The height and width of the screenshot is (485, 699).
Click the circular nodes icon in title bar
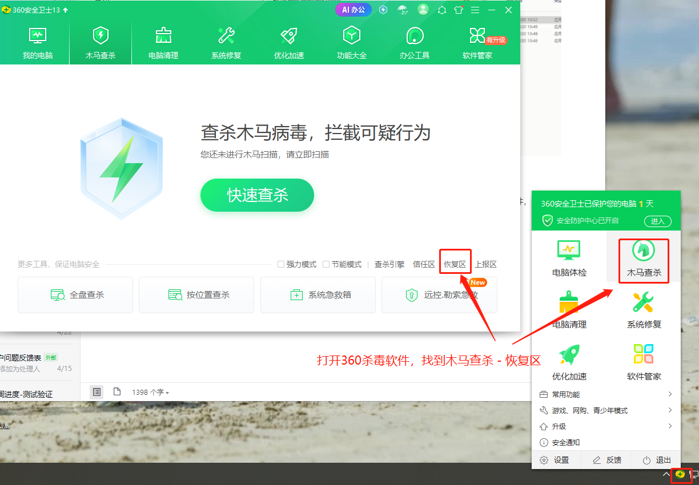tap(442, 10)
